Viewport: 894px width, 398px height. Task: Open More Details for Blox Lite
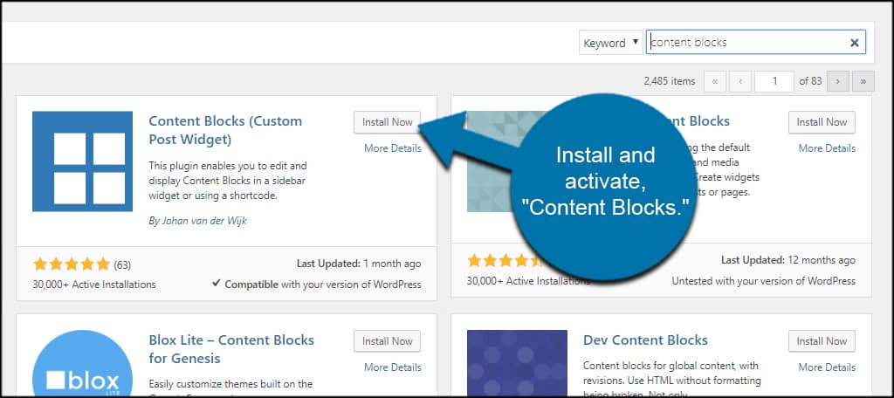[392, 367]
